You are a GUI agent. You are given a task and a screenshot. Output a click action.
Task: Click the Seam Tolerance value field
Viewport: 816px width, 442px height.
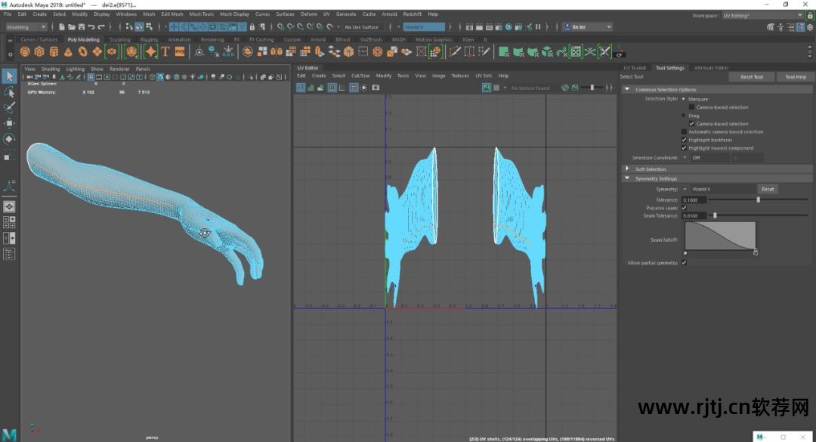(x=694, y=215)
